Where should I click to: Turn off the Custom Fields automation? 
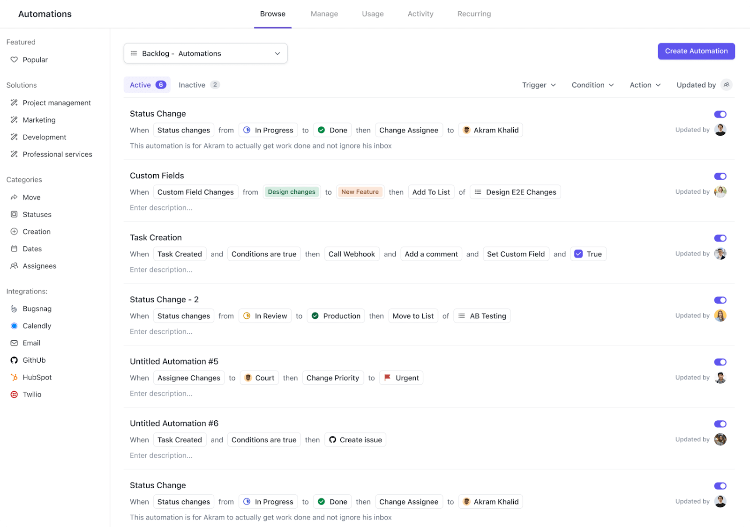pos(720,176)
